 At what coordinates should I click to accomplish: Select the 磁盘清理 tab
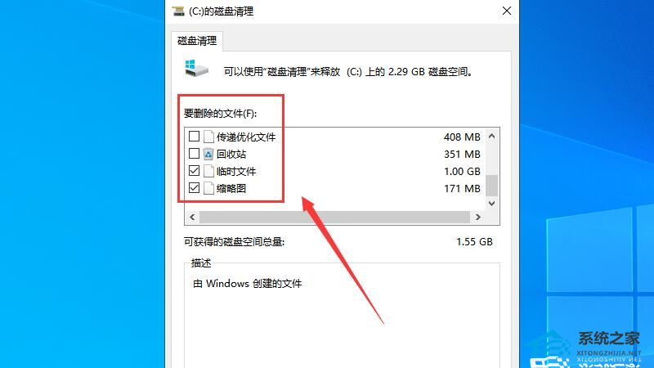197,41
